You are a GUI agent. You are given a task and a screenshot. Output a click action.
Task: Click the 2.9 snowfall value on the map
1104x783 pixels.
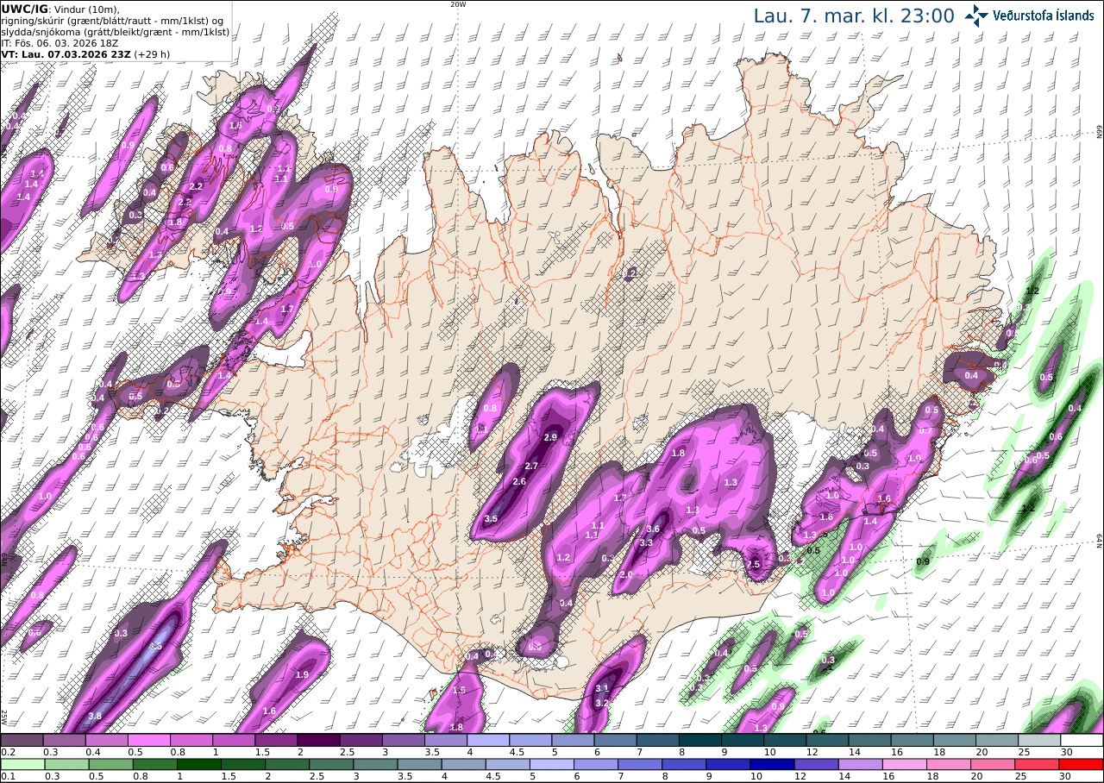550,438
